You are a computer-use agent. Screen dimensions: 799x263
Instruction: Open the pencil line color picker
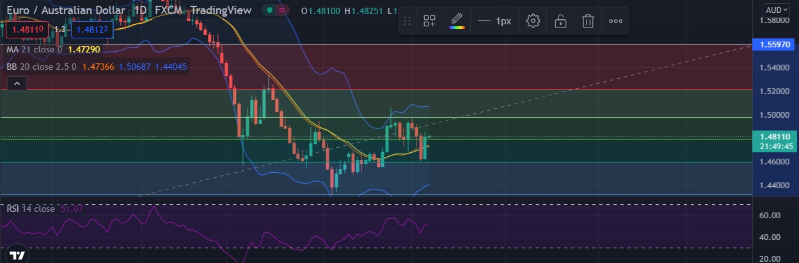456,21
